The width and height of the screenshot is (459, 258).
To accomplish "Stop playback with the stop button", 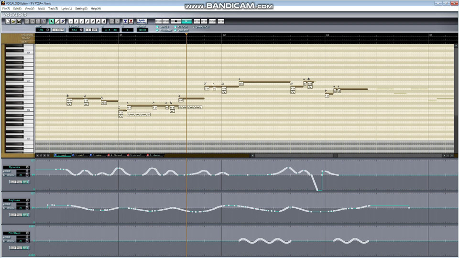I will click(x=175, y=21).
